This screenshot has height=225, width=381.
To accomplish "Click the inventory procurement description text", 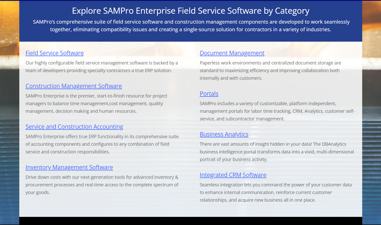I will (x=102, y=185).
